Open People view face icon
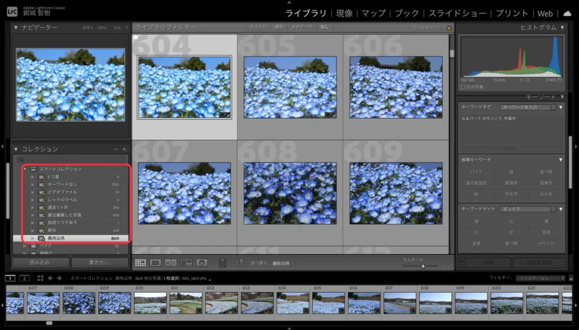The image size is (579, 330). click(202, 262)
